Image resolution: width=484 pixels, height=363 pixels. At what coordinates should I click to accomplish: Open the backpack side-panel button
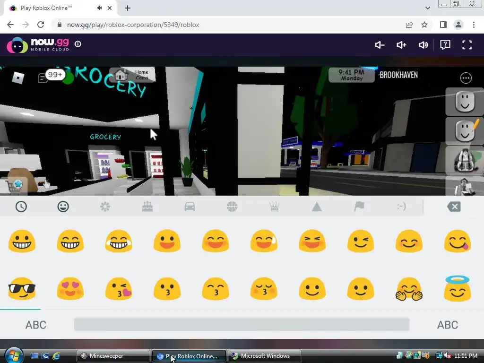tap(465, 161)
